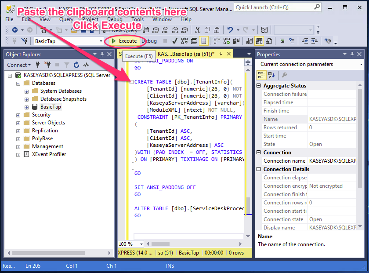369x273 pixels.
Task: Click the Analysis Services MDX Query icon
Action: coord(156,30)
